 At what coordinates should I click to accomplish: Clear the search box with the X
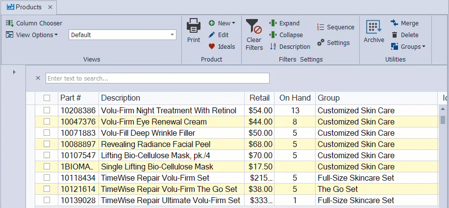pos(38,78)
